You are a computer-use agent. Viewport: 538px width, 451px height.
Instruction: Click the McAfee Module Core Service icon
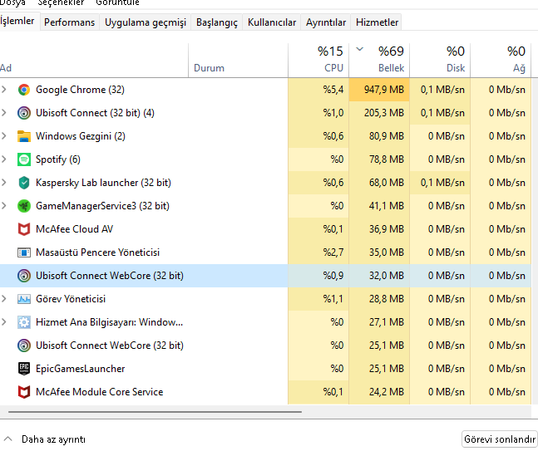[x=24, y=392]
